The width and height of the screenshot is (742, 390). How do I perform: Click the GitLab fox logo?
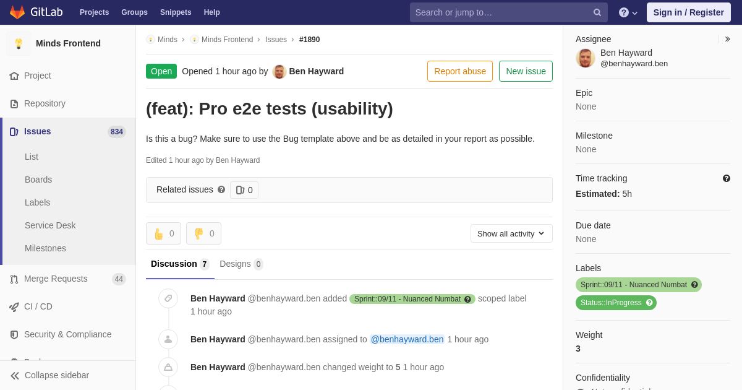[x=17, y=12]
